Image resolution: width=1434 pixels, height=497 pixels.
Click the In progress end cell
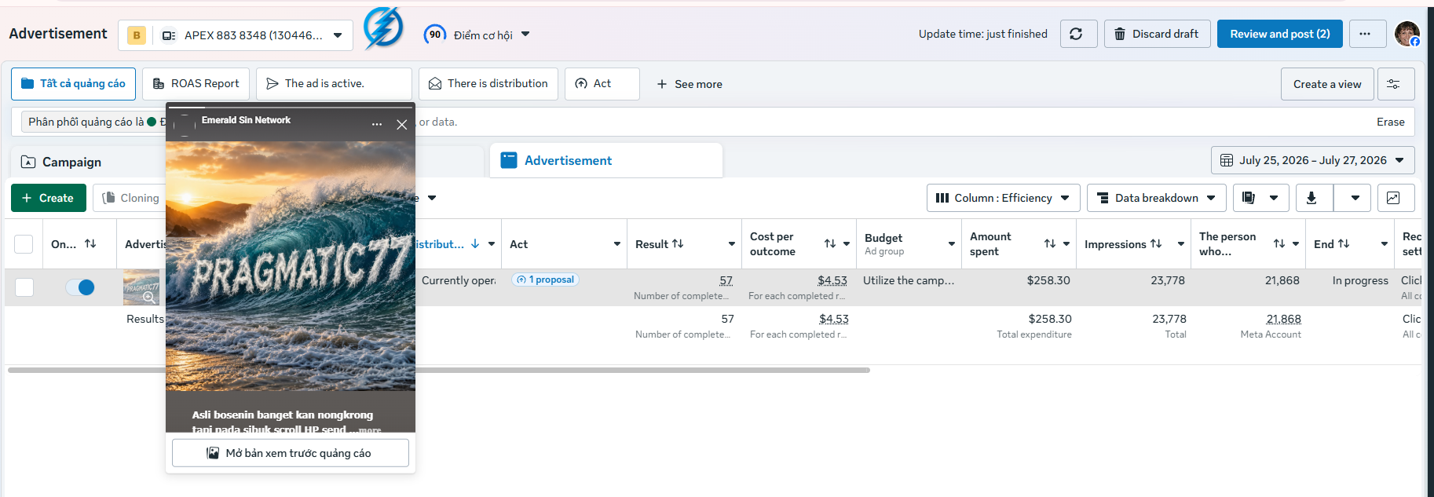(1360, 280)
